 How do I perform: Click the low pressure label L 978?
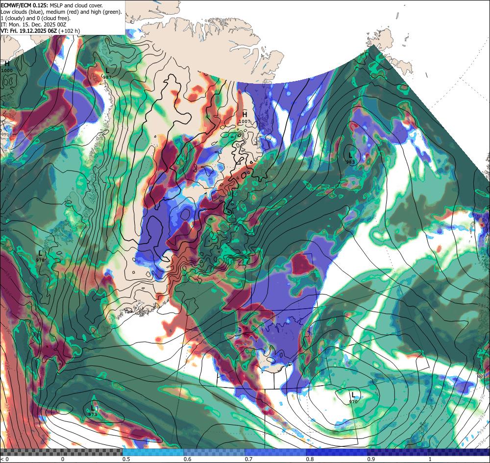click(x=40, y=256)
